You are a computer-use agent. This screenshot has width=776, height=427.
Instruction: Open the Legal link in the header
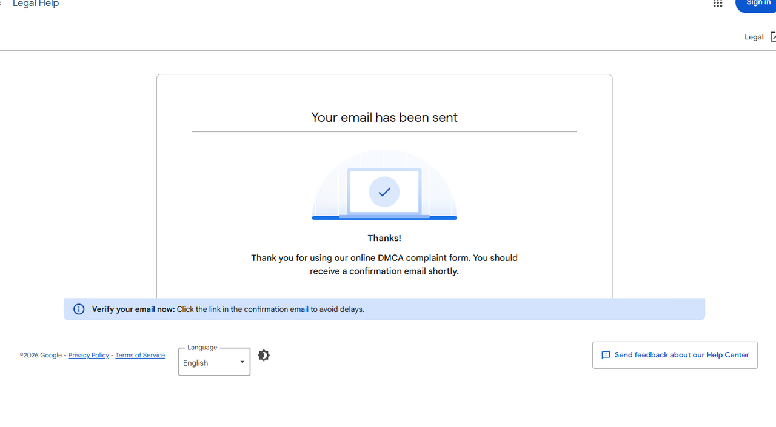pyautogui.click(x=754, y=37)
